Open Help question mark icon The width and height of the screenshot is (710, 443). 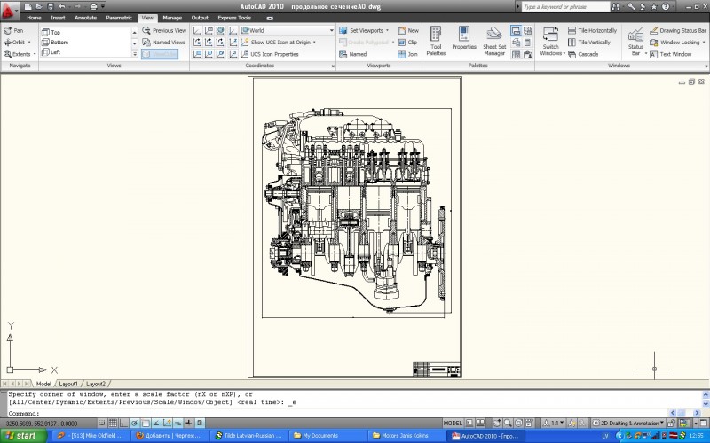point(665,7)
